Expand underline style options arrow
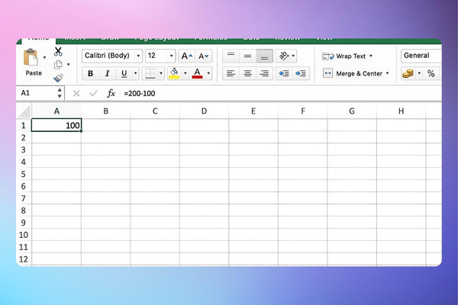 coord(135,73)
